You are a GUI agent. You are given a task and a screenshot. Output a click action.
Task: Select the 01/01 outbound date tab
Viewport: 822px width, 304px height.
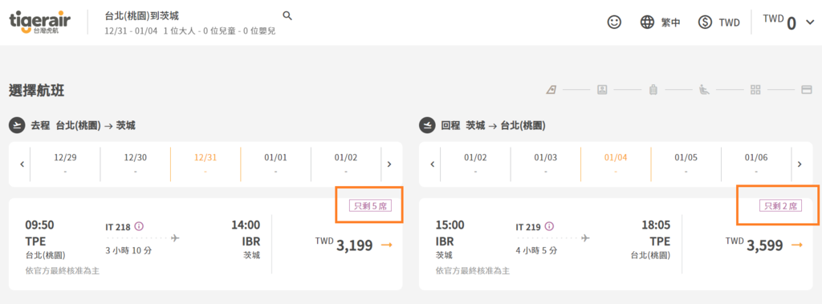[x=276, y=164]
